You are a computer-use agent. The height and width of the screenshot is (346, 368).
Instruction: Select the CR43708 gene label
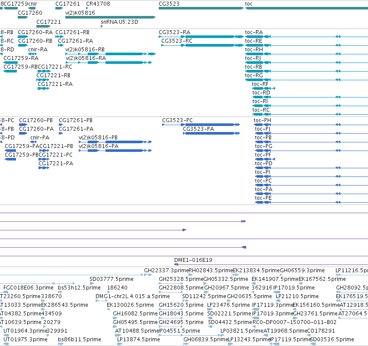98,4
